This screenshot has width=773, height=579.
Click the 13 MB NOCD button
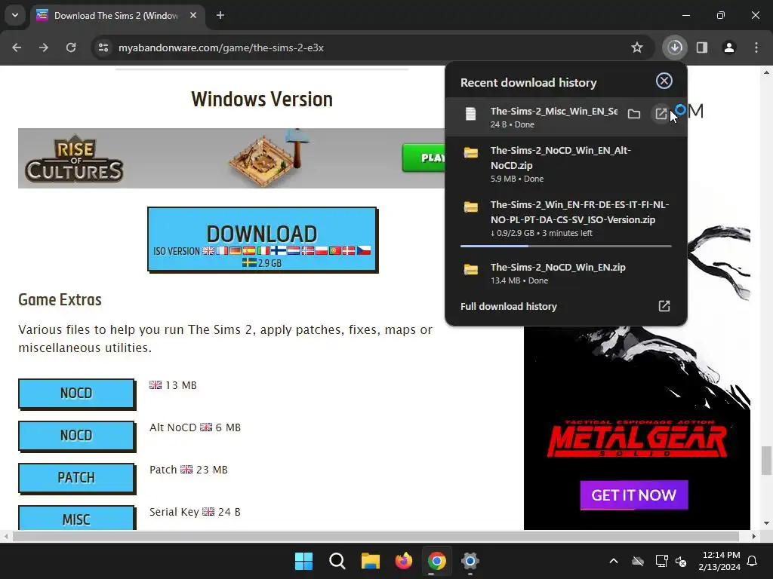click(76, 394)
